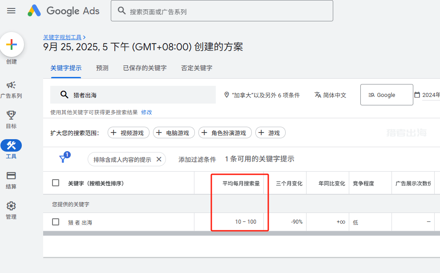This screenshot has width=440, height=273.
Task: Add 电脑游戏 to broaden search
Action: point(174,132)
